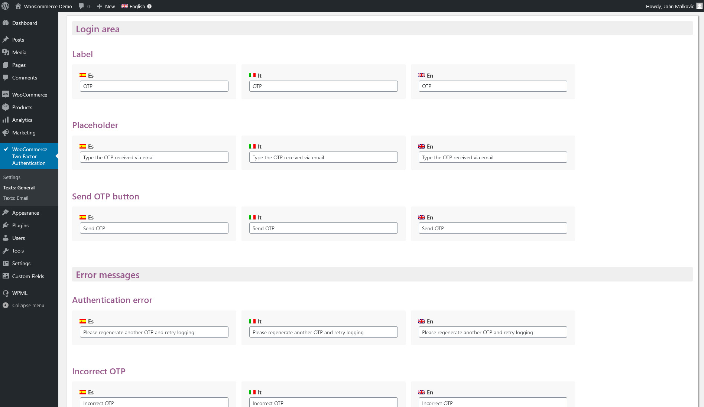
Task: Open the Tools wrench icon
Action: pyautogui.click(x=6, y=251)
